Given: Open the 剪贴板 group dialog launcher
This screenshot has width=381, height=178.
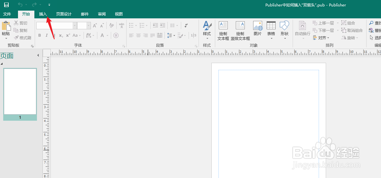Looking at the screenshot, I should (32, 46).
